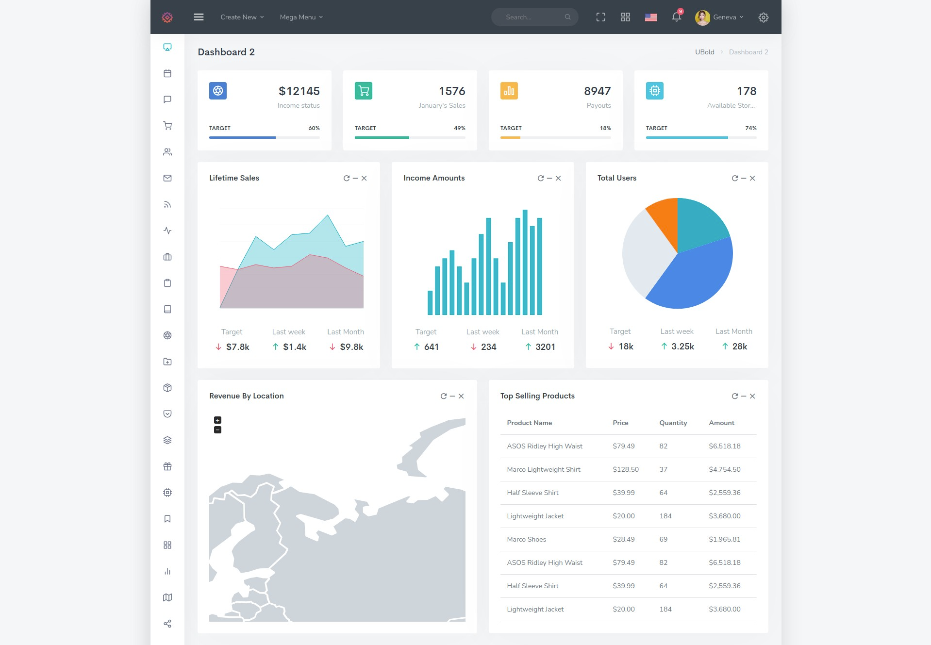Toggle fullscreen mode icon
Image resolution: width=931 pixels, height=645 pixels.
pyautogui.click(x=600, y=17)
